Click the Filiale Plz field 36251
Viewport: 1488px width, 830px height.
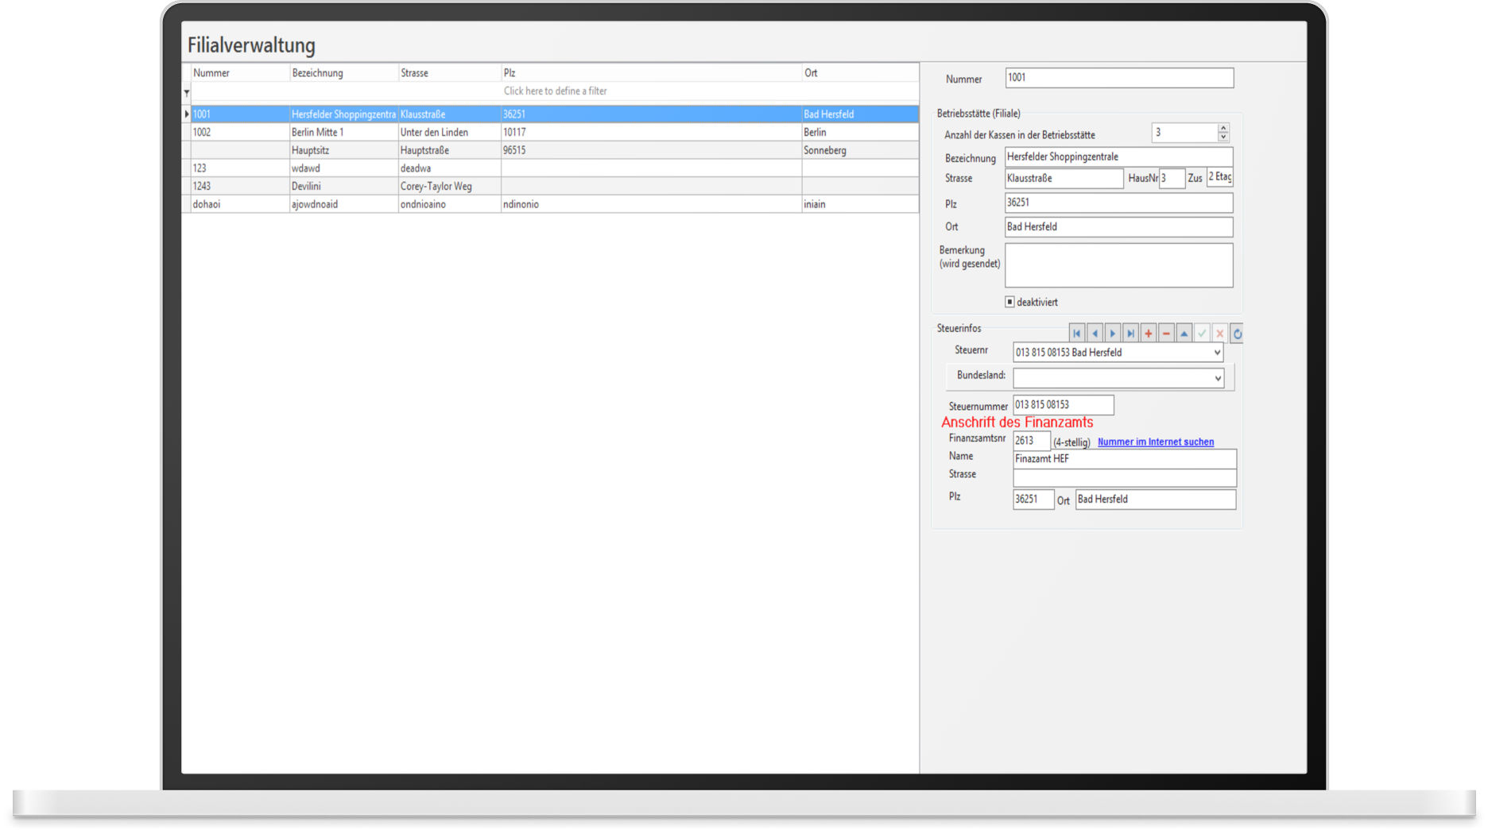pos(1118,203)
